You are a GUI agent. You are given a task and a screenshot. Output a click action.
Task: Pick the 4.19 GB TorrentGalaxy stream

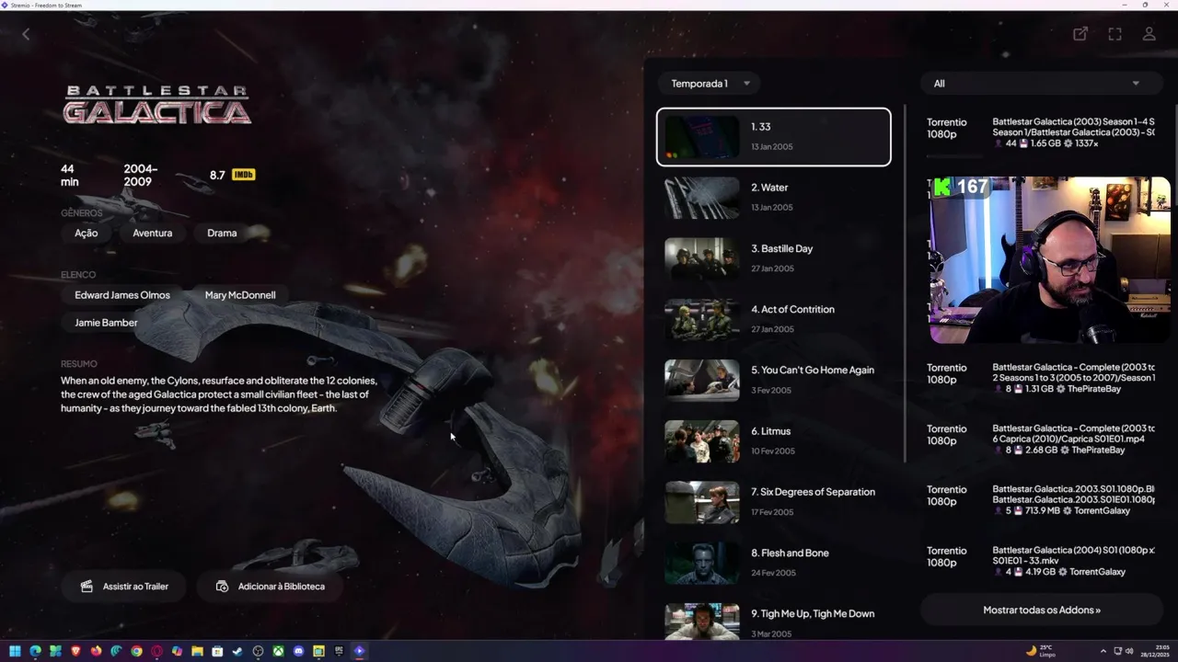[x=1042, y=561]
